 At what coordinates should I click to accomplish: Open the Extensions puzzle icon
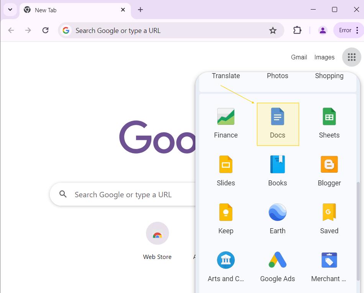click(x=297, y=30)
